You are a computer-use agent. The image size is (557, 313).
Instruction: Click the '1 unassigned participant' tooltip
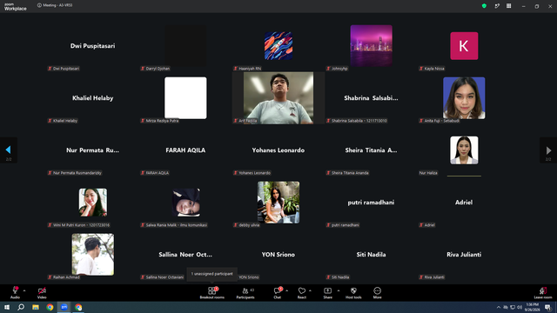(x=212, y=274)
